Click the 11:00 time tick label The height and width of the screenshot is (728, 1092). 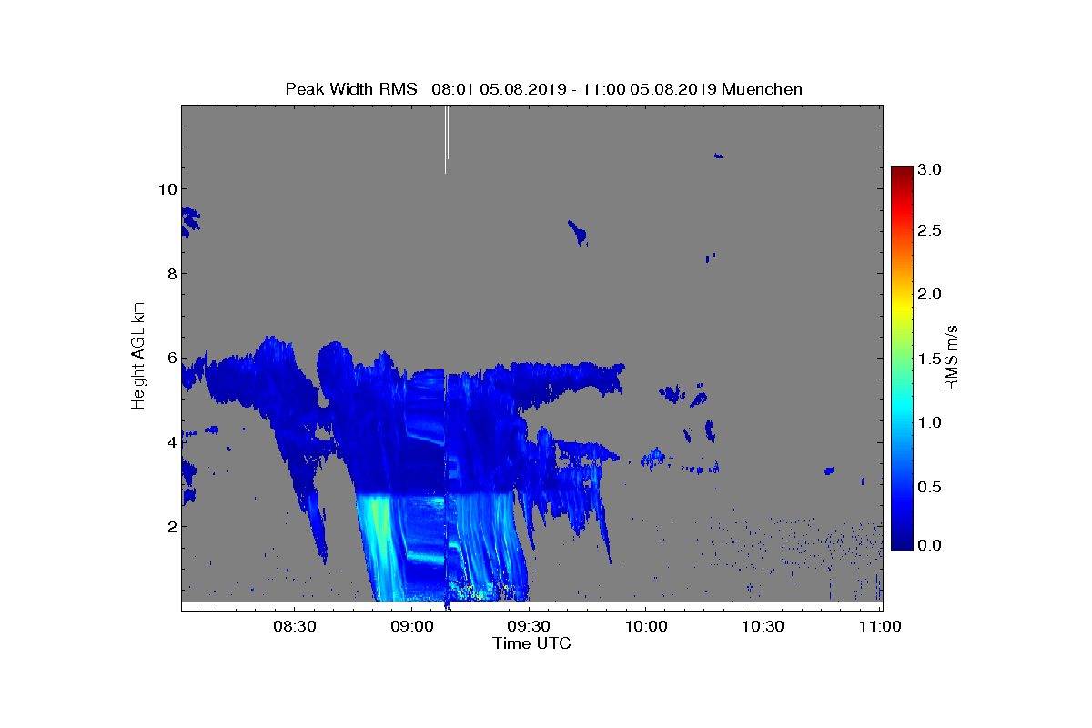[880, 626]
